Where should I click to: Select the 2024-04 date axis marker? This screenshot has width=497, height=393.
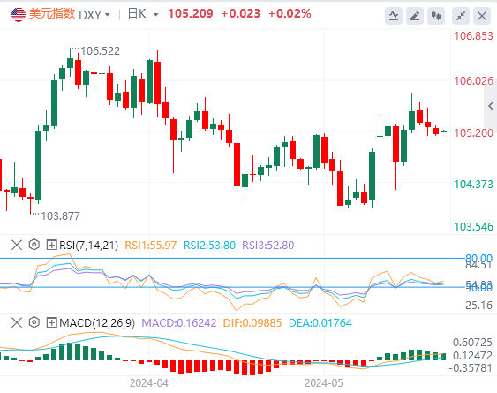coord(149,383)
